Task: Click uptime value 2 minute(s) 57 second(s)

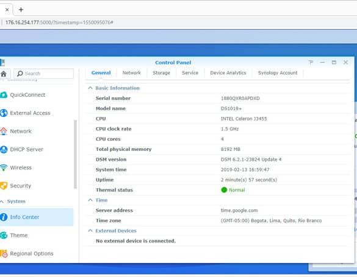Action: pos(249,180)
